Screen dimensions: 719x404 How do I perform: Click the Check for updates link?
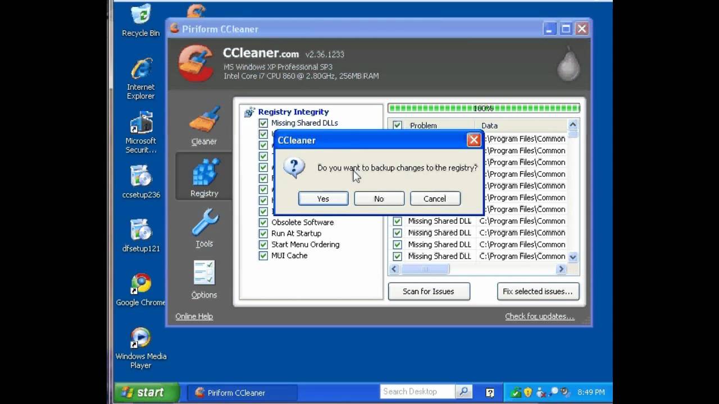tap(540, 316)
